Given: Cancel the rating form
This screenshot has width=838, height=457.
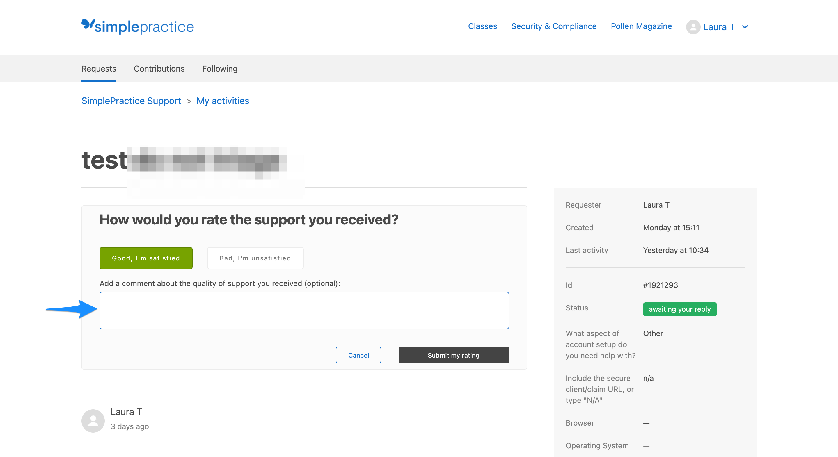Looking at the screenshot, I should 358,355.
